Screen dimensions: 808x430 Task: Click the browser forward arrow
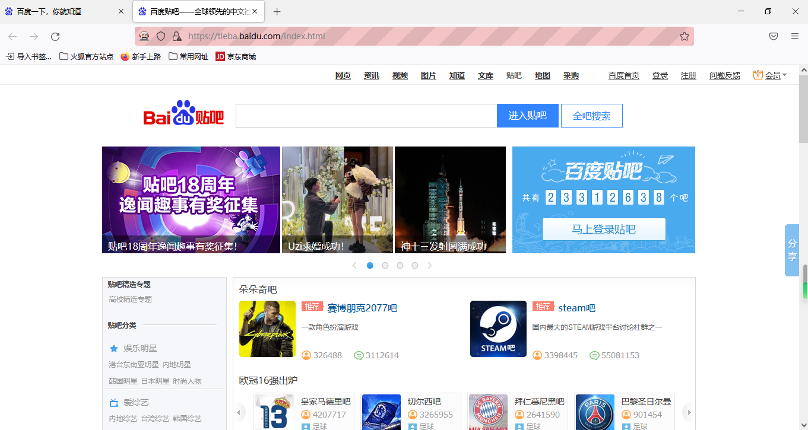click(34, 37)
